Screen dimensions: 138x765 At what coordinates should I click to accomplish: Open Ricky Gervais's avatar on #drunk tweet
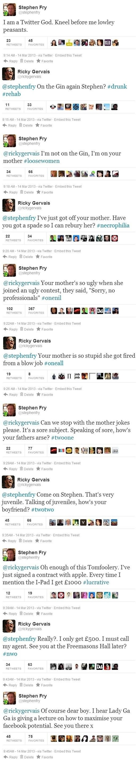pyautogui.click(x=8, y=74)
